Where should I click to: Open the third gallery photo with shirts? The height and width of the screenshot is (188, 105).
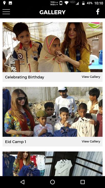[x=53, y=164]
